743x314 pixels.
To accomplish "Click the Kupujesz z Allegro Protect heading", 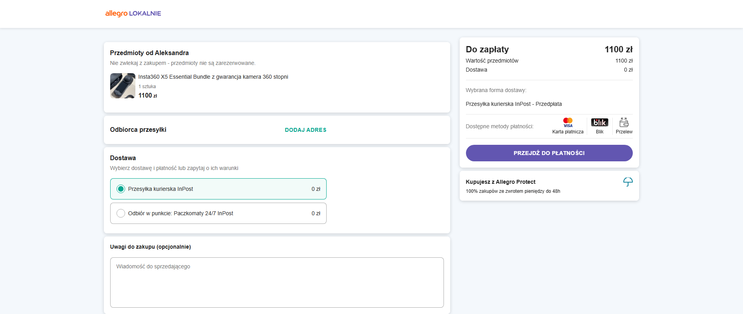I will (501, 182).
